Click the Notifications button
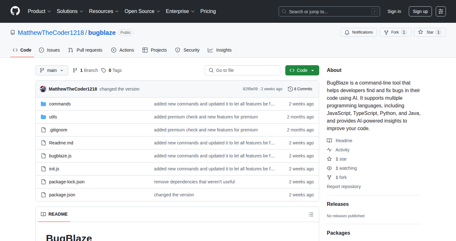Screen dimensions: 456x241 pos(359,32)
